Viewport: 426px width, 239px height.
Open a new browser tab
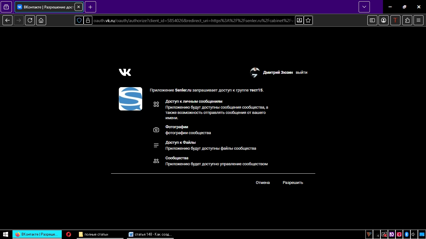coord(90,7)
